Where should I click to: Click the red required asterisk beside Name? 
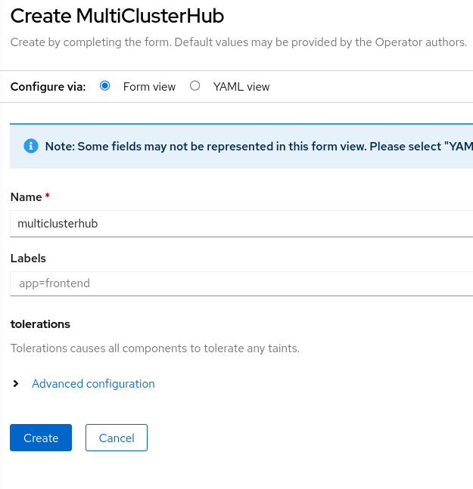pyautogui.click(x=48, y=197)
